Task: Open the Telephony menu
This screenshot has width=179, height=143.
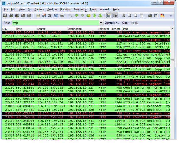Action: 80,10
